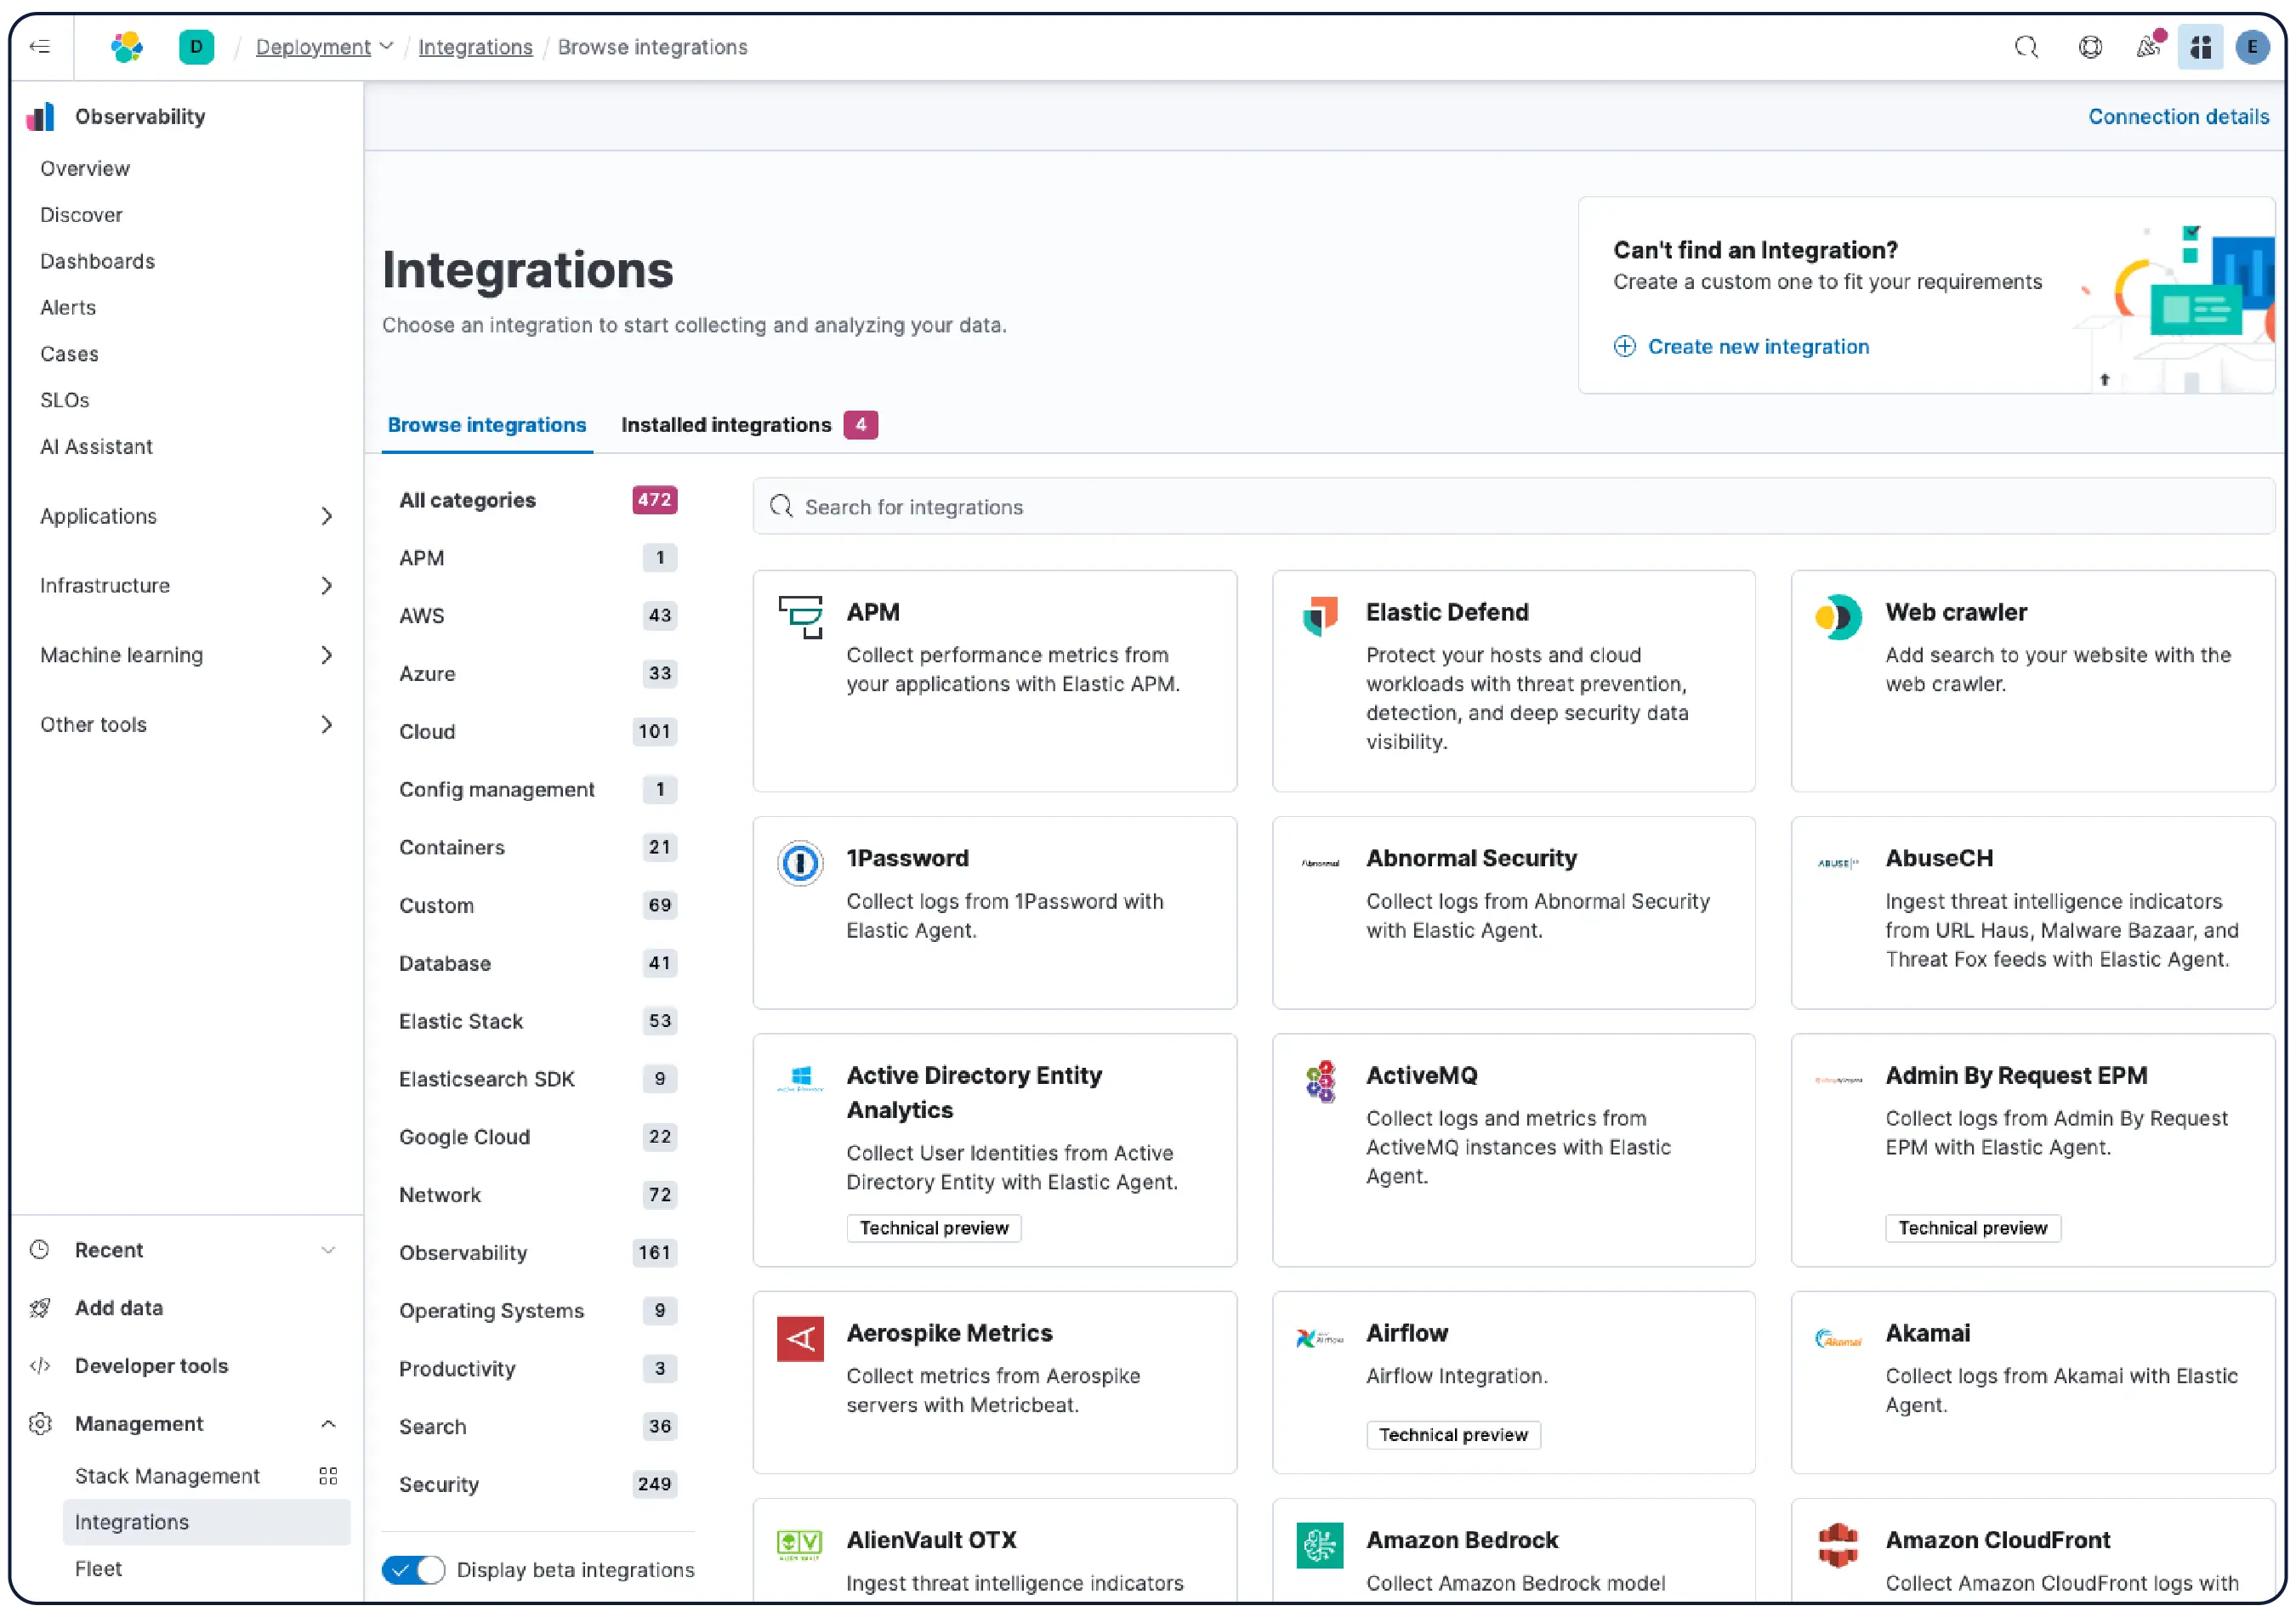
Task: Open Connection details
Action: point(2178,117)
